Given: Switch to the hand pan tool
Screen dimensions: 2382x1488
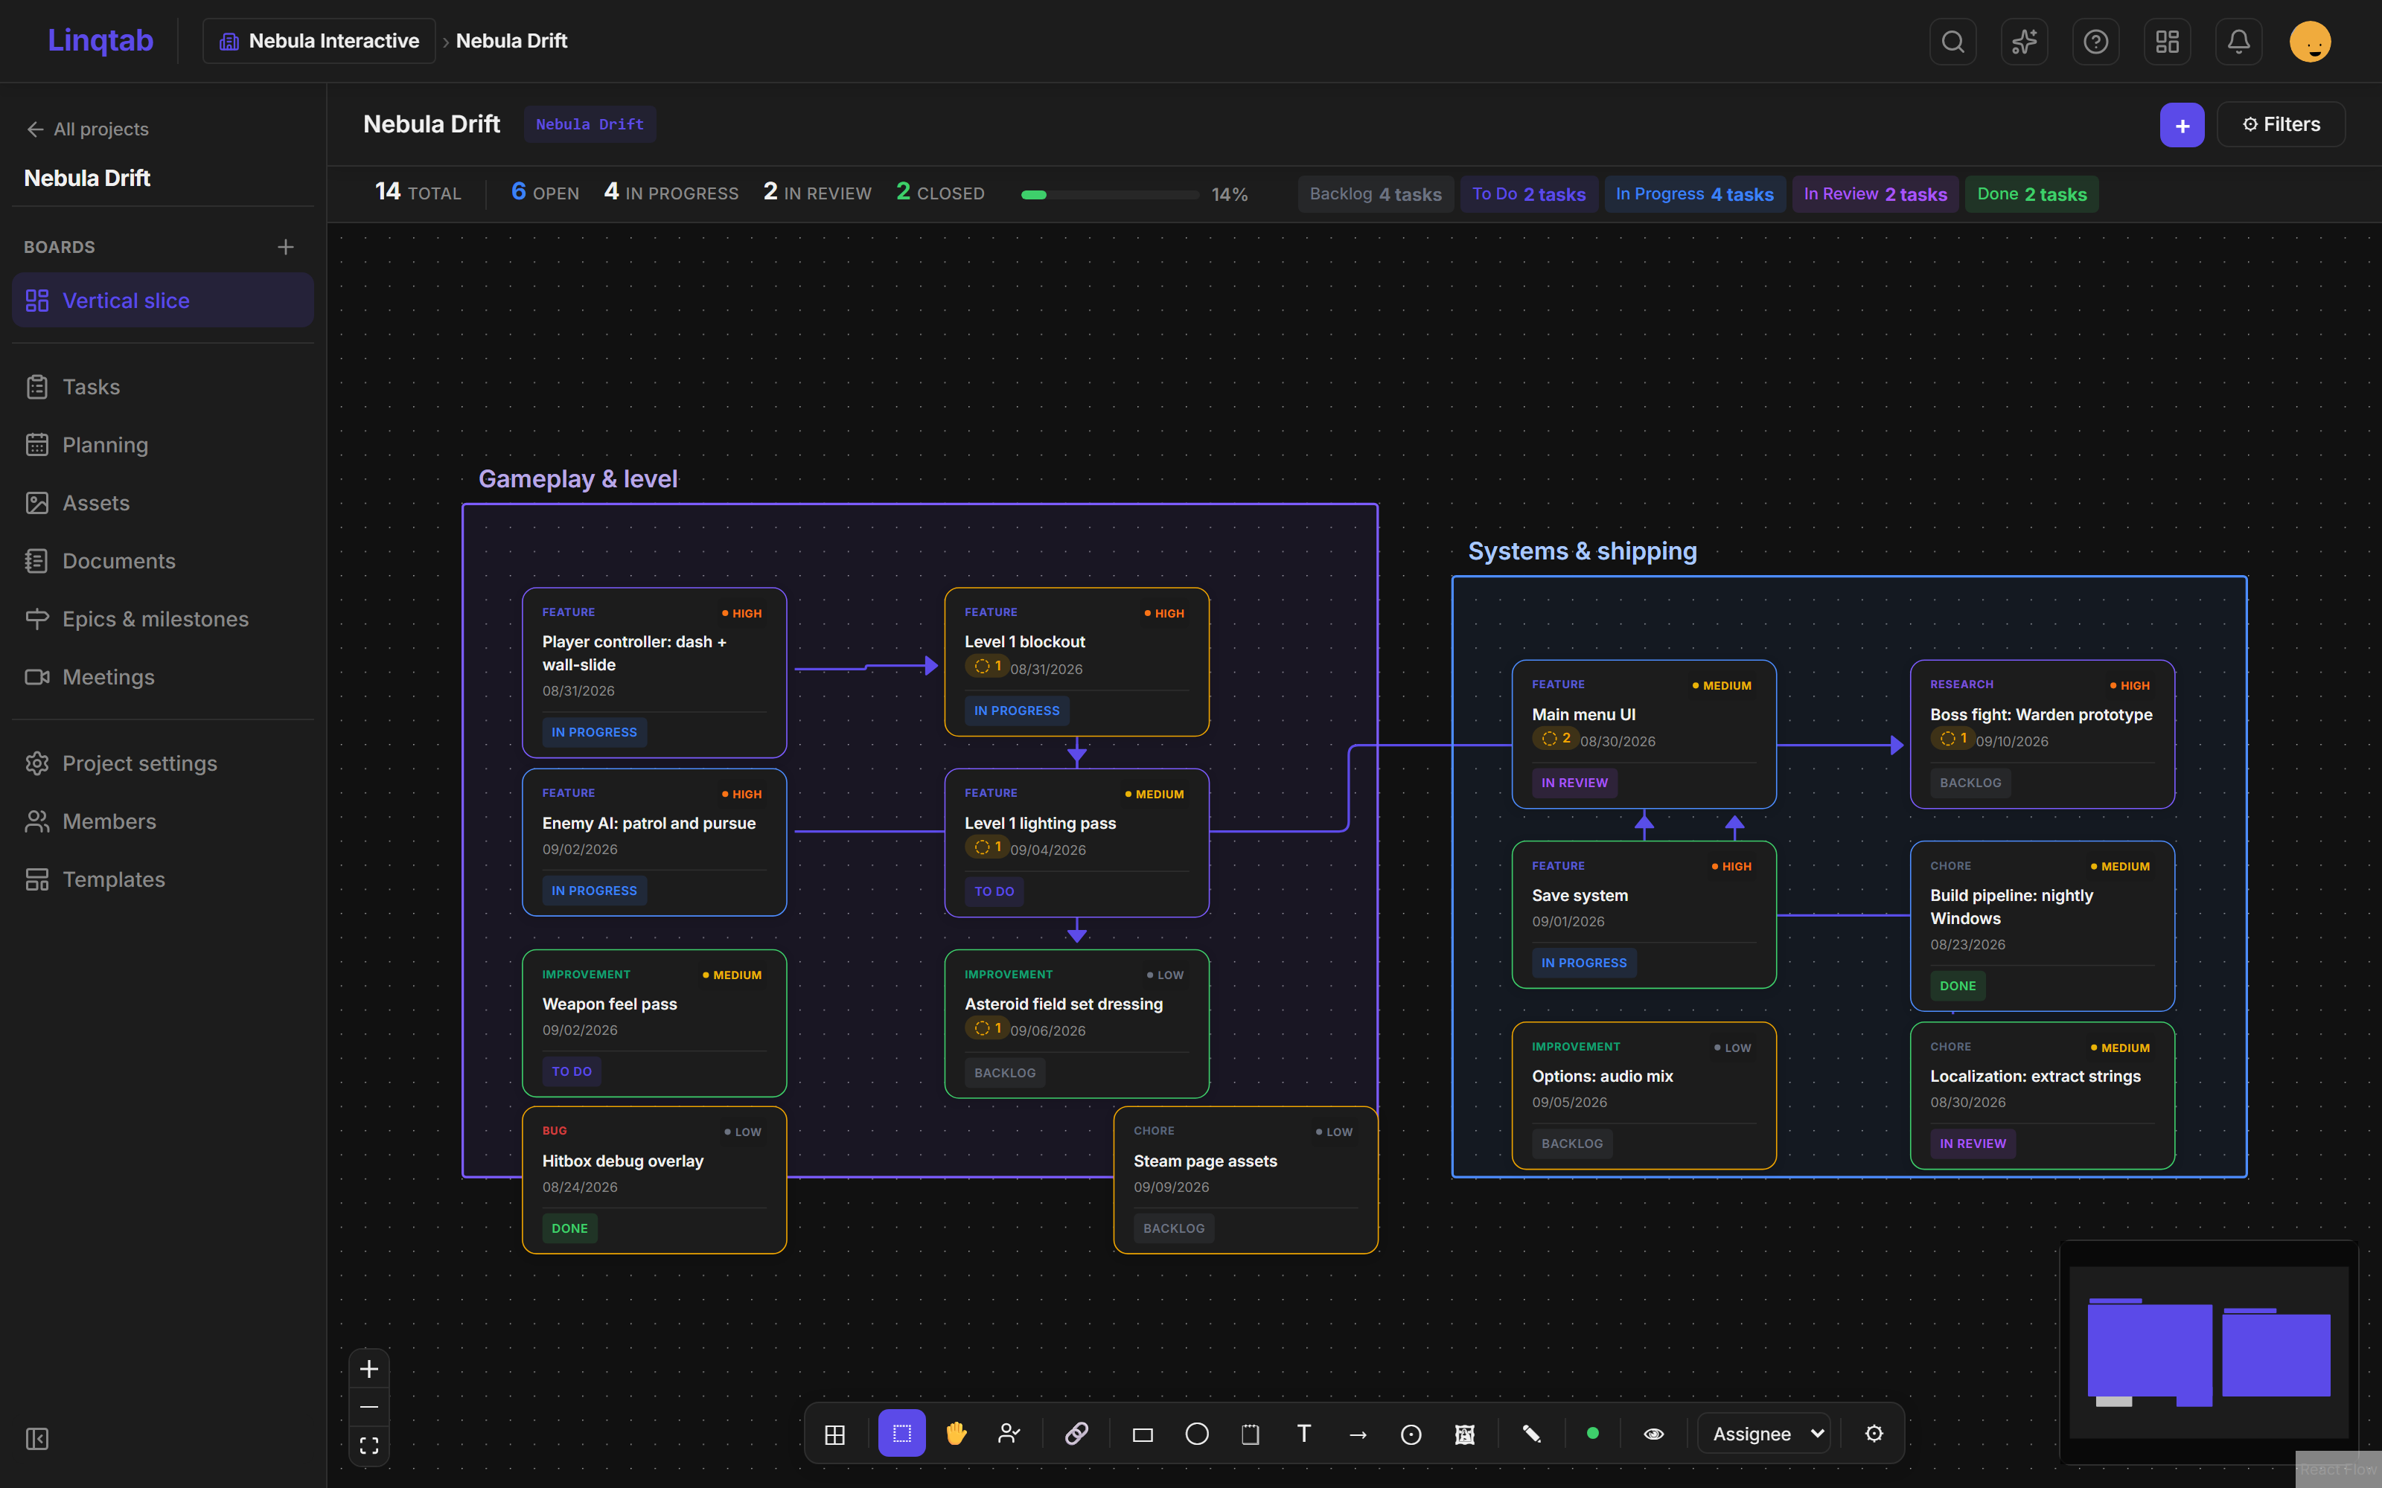Looking at the screenshot, I should point(956,1434).
